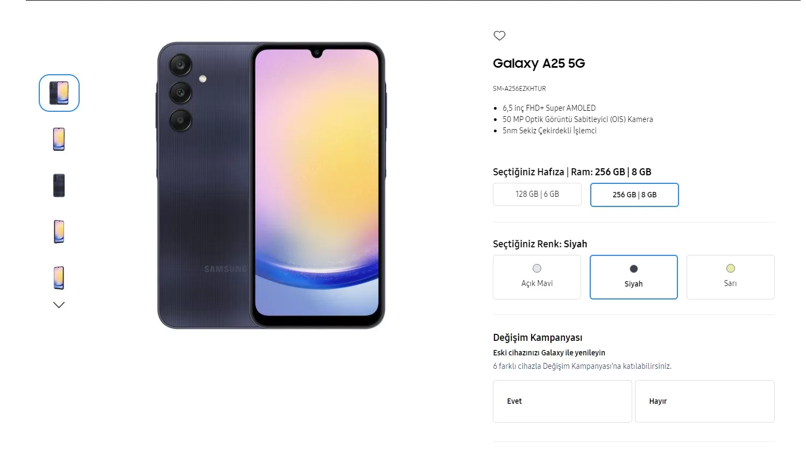806x450 pixels.
Task: Choose 128 GB | 6 GB storage option
Action: click(537, 194)
